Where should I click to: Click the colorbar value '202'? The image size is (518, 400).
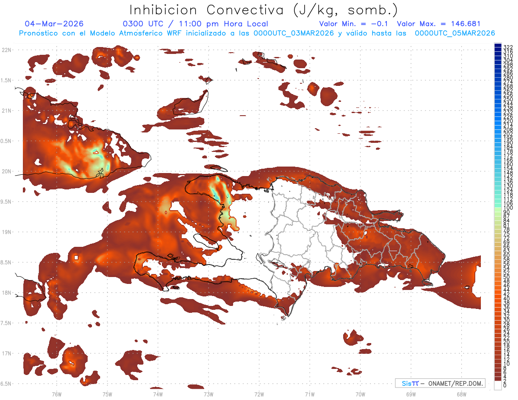point(508,134)
